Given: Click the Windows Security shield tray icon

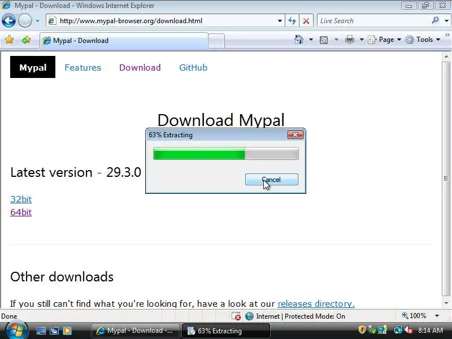Looking at the screenshot, I should click(x=362, y=330).
